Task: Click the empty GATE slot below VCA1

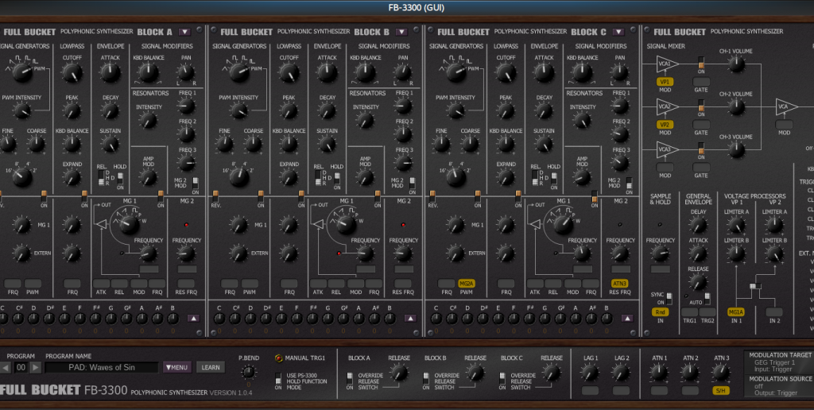Action: click(x=701, y=82)
